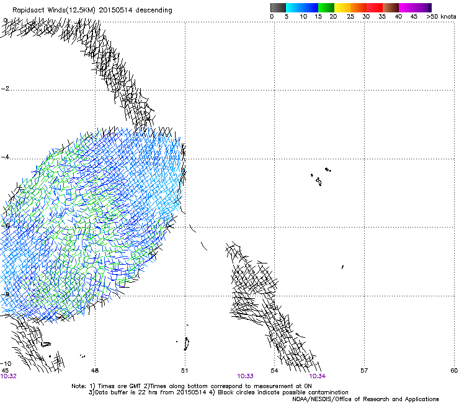This screenshot has width=459, height=403.
Task: Click the 'Data buffer is 22 hrs' note
Action: [x=218, y=392]
